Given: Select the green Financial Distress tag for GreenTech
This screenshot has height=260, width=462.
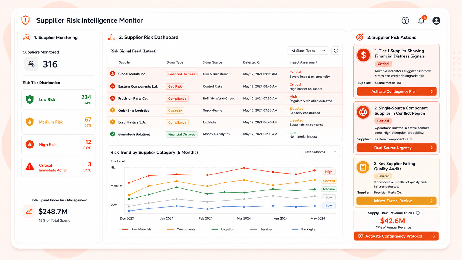Looking at the screenshot, I should 182,134.
